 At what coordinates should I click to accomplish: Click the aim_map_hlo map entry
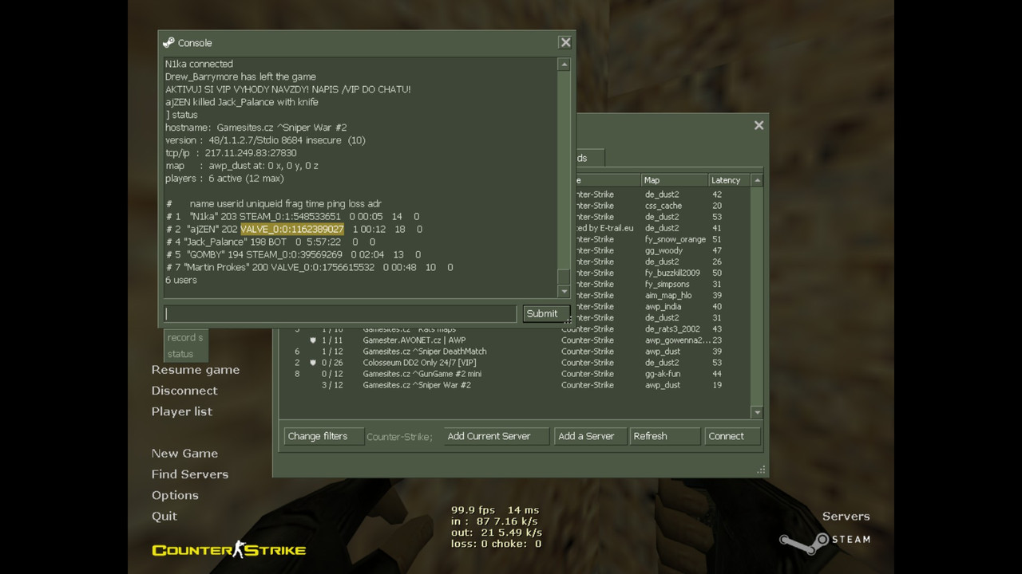point(668,295)
